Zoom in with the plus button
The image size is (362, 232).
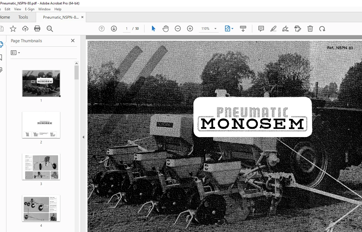(190, 29)
